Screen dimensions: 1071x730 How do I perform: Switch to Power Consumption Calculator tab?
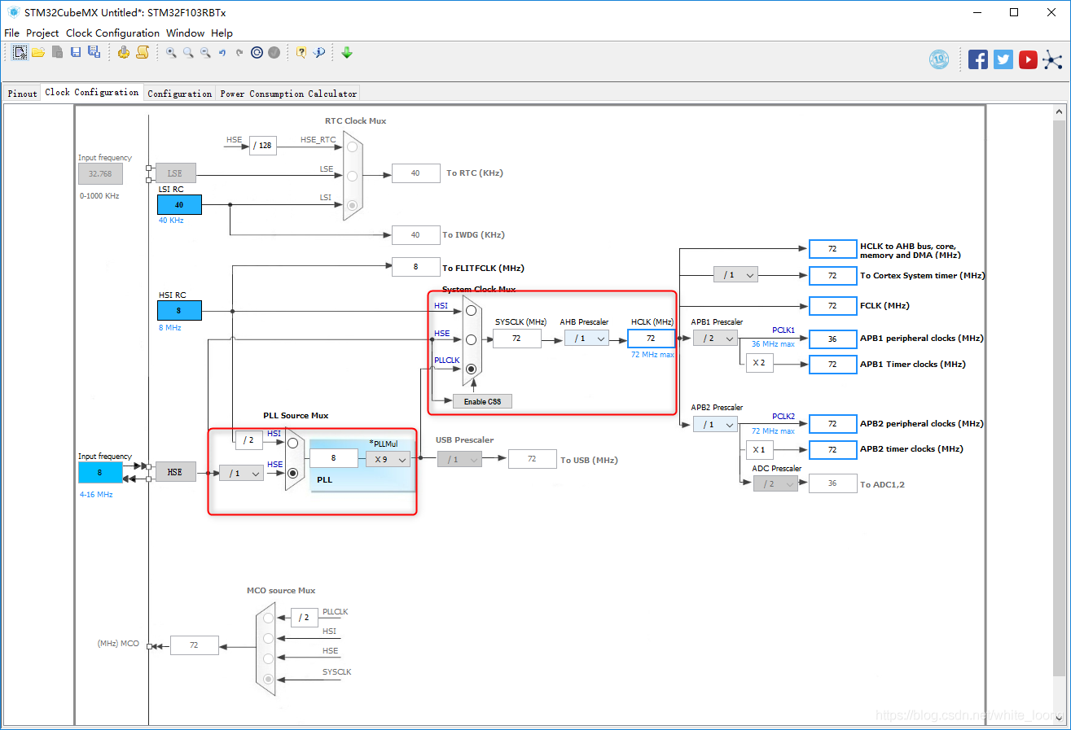pyautogui.click(x=288, y=94)
